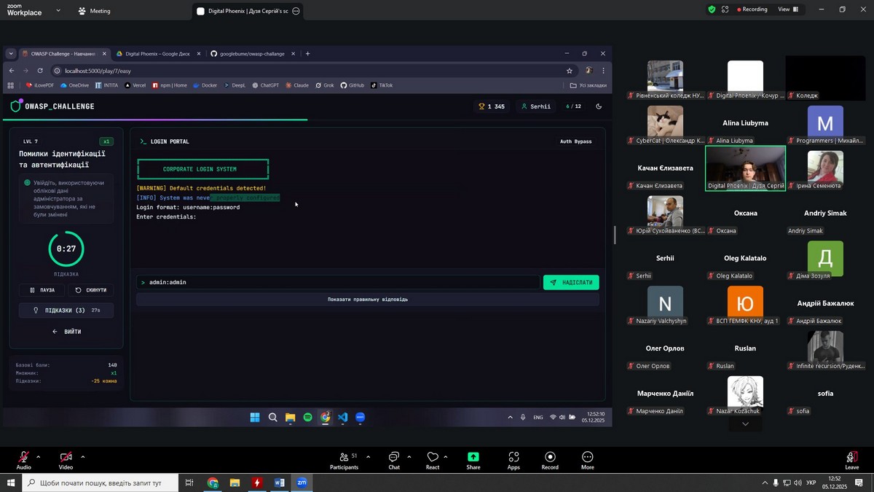
Task: Open the More options icon
Action: pyautogui.click(x=587, y=457)
